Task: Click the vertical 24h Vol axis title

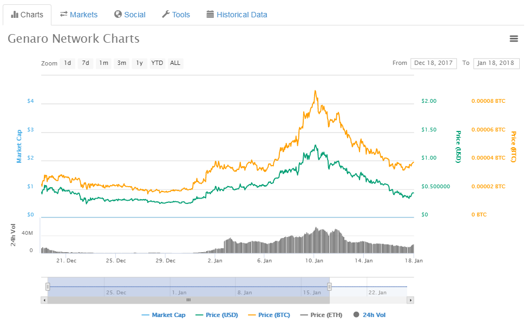Action: point(13,235)
